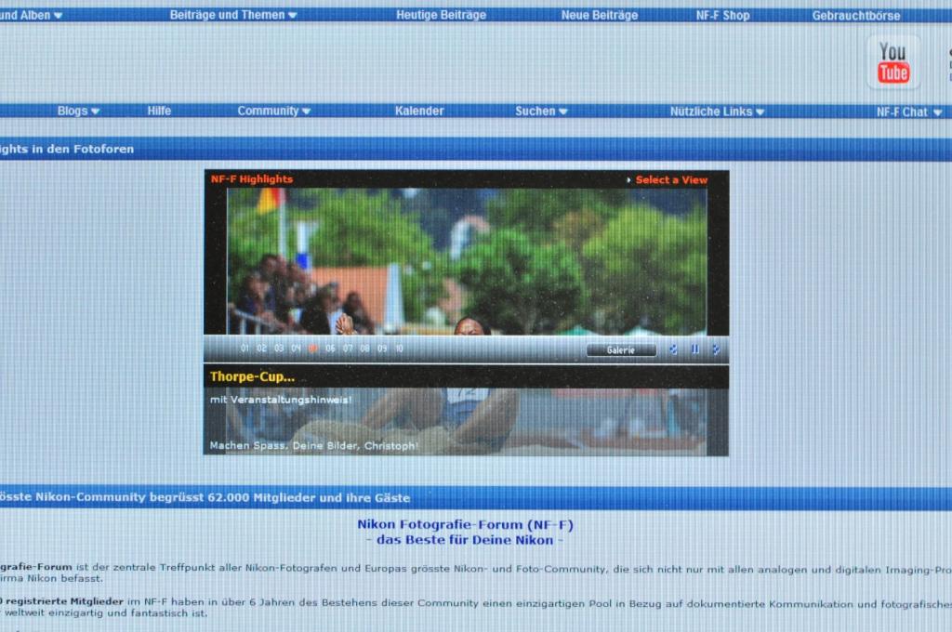This screenshot has width=952, height=632.
Task: Click 'mit Veranstaltungshinweis!' caption text
Action: pos(281,400)
